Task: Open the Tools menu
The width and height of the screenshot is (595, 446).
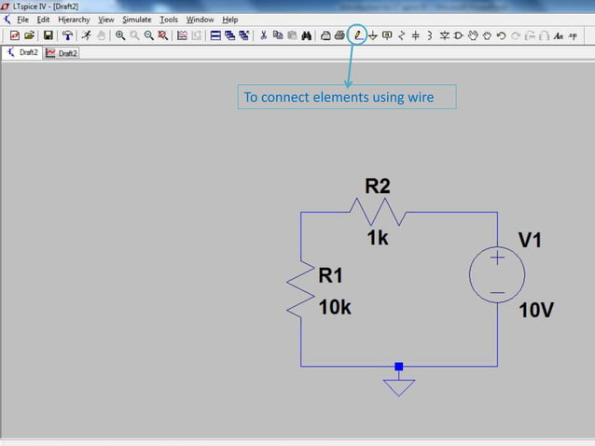Action: pyautogui.click(x=169, y=20)
